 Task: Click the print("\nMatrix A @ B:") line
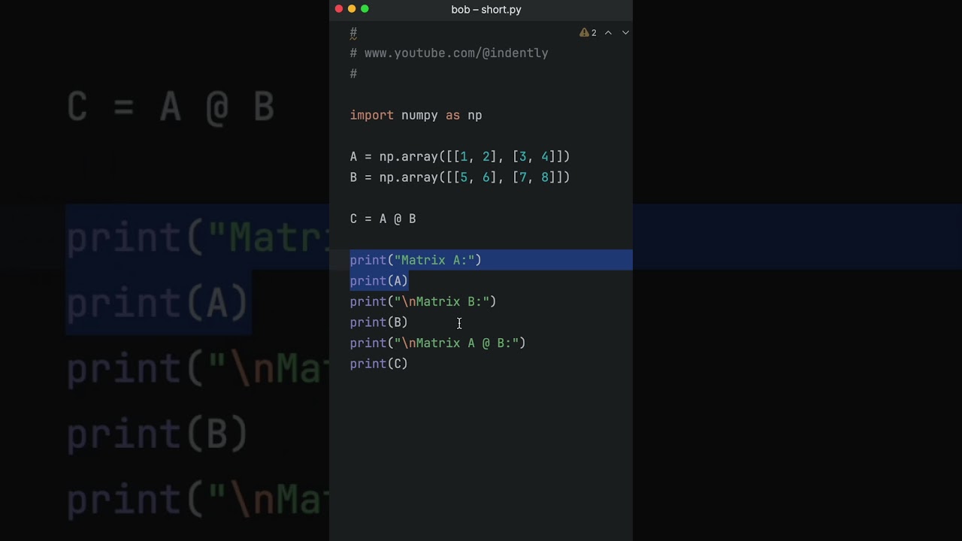click(x=437, y=343)
